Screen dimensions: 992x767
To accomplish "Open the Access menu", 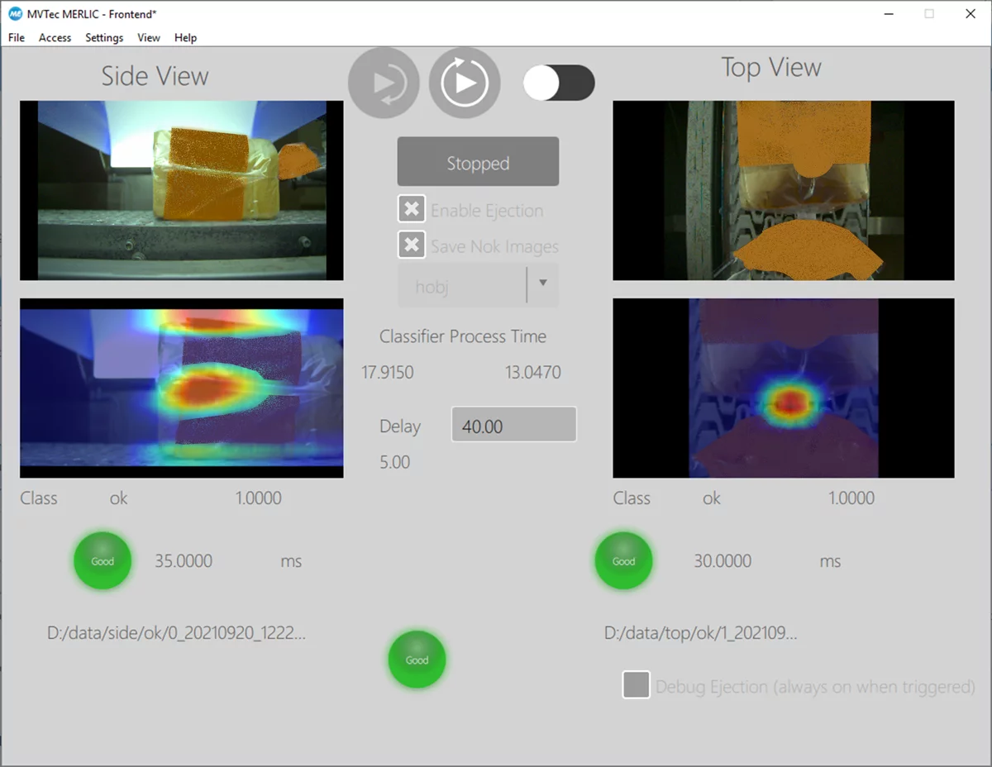I will (55, 37).
